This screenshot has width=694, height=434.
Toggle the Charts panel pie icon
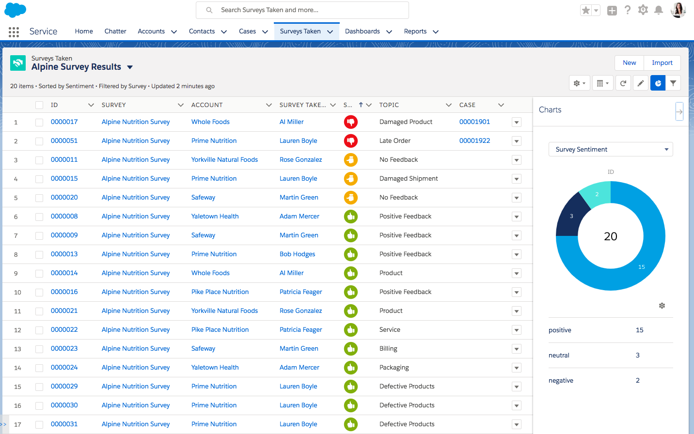(658, 83)
